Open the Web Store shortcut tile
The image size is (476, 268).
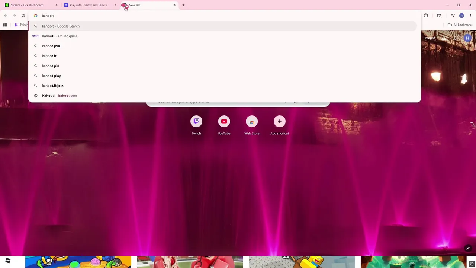pyautogui.click(x=252, y=125)
